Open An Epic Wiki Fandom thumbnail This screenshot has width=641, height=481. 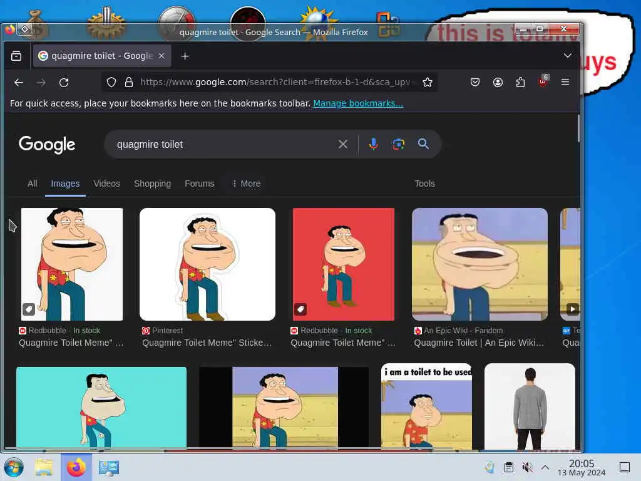[x=479, y=264]
